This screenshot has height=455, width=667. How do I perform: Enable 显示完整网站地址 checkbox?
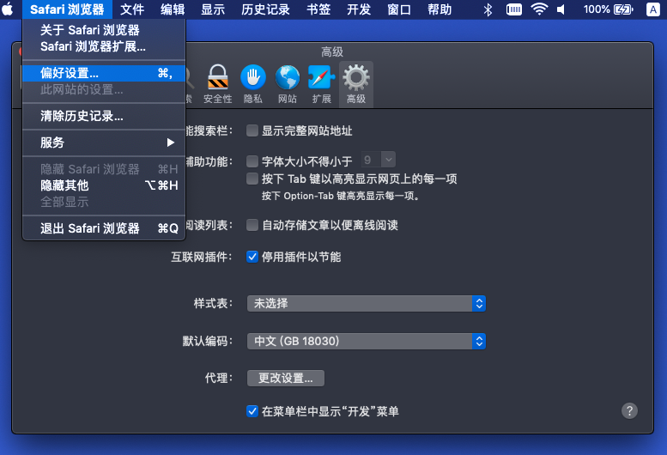[x=252, y=130]
